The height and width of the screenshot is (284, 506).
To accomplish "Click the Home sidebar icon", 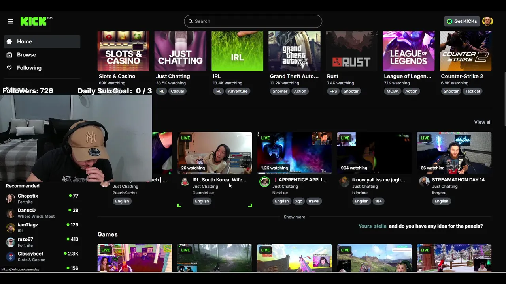I will [x=9, y=41].
